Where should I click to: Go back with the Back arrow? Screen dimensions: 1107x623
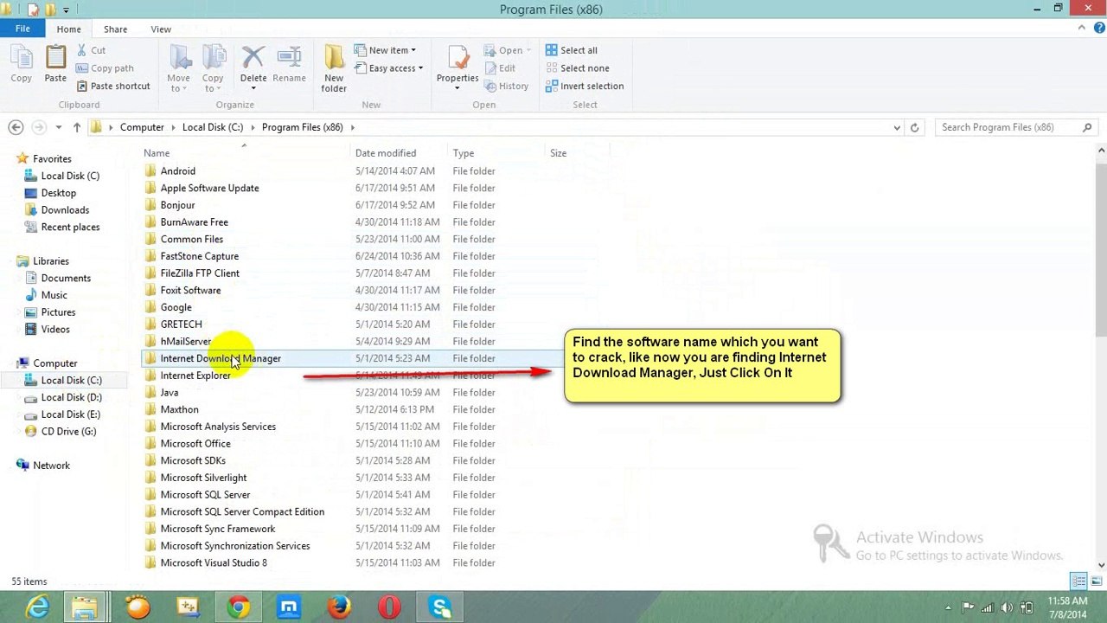coord(16,127)
